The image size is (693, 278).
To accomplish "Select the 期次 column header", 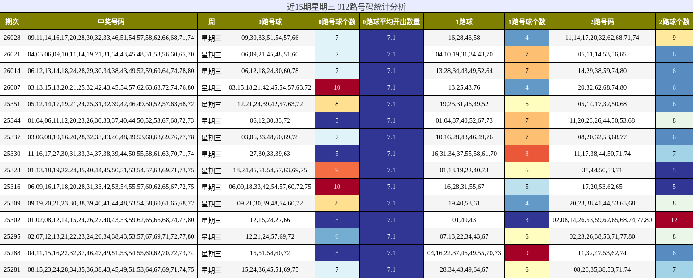I will pyautogui.click(x=13, y=21).
